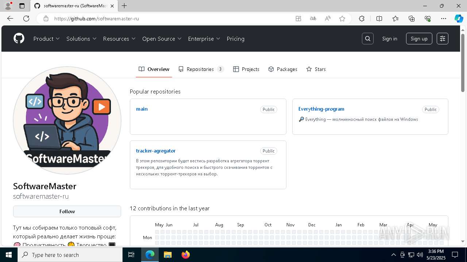Viewport: 467px width, 262px height.
Task: Select the Overview tab
Action: (x=154, y=69)
